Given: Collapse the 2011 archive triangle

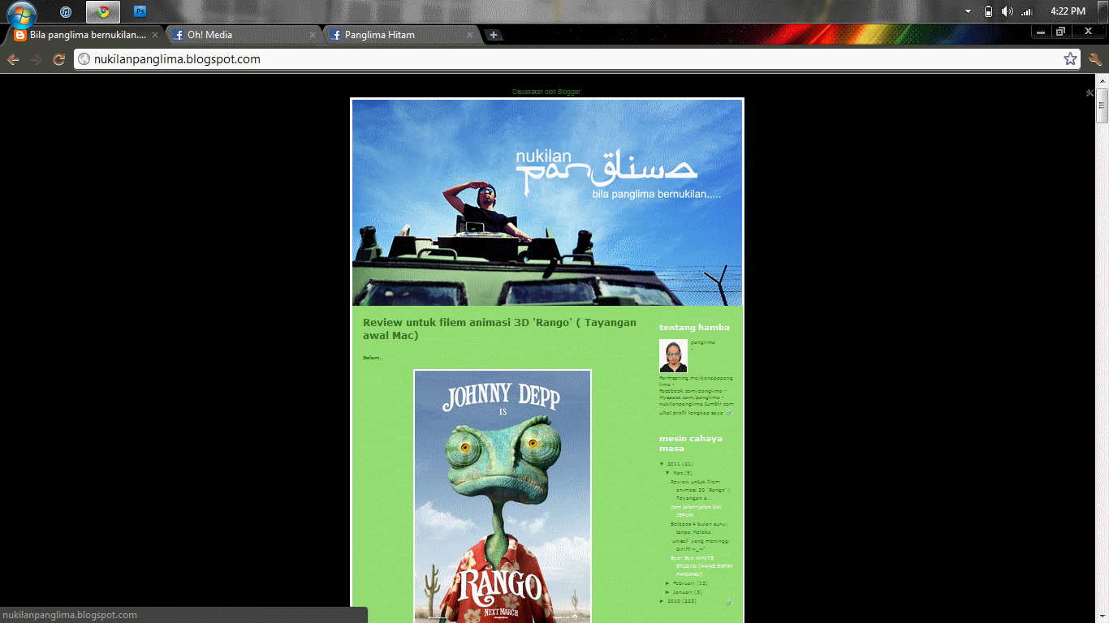Looking at the screenshot, I should click(x=662, y=464).
